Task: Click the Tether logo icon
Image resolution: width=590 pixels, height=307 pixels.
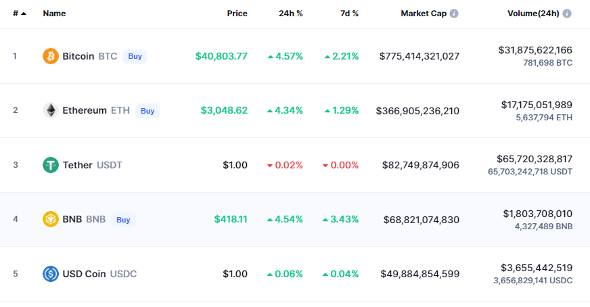Action: (51, 165)
